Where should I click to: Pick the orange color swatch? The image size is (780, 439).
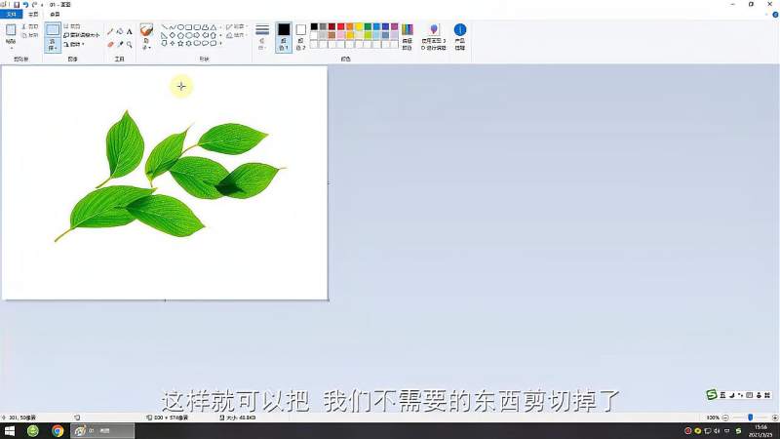pos(350,27)
